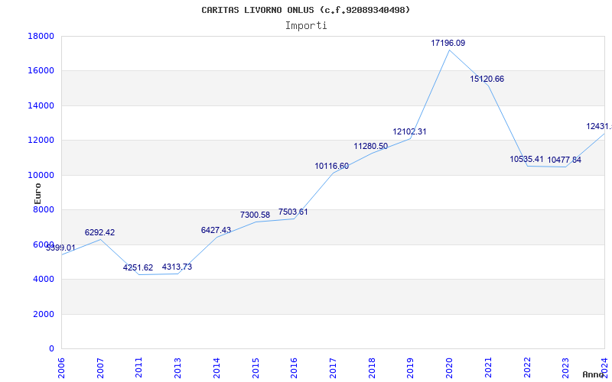Click the 11280.50 data label
Viewport: 612px width, 382px height.
(x=371, y=147)
